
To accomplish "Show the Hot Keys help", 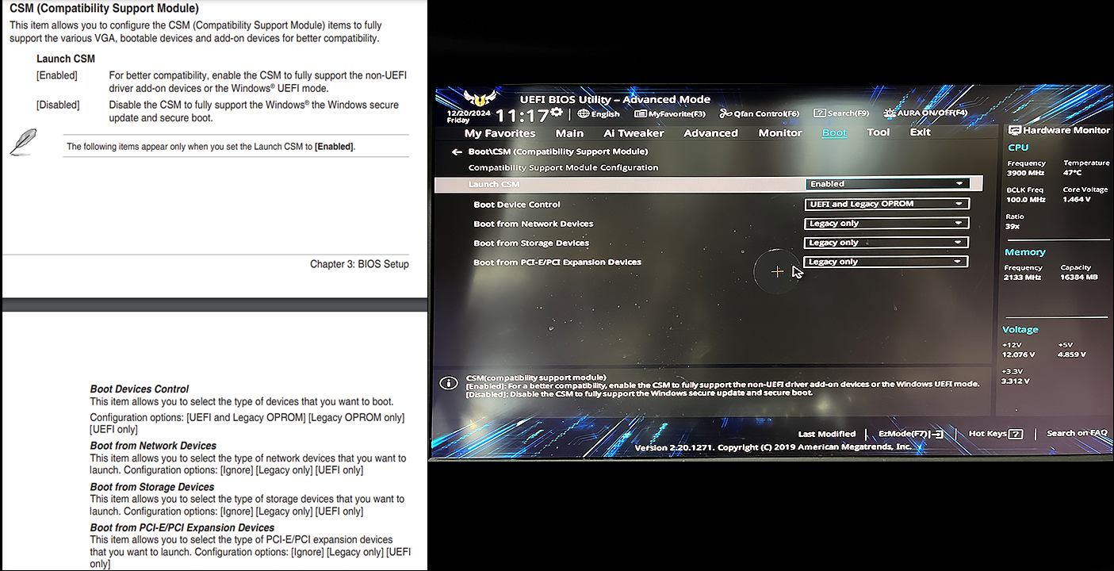I will 996,434.
